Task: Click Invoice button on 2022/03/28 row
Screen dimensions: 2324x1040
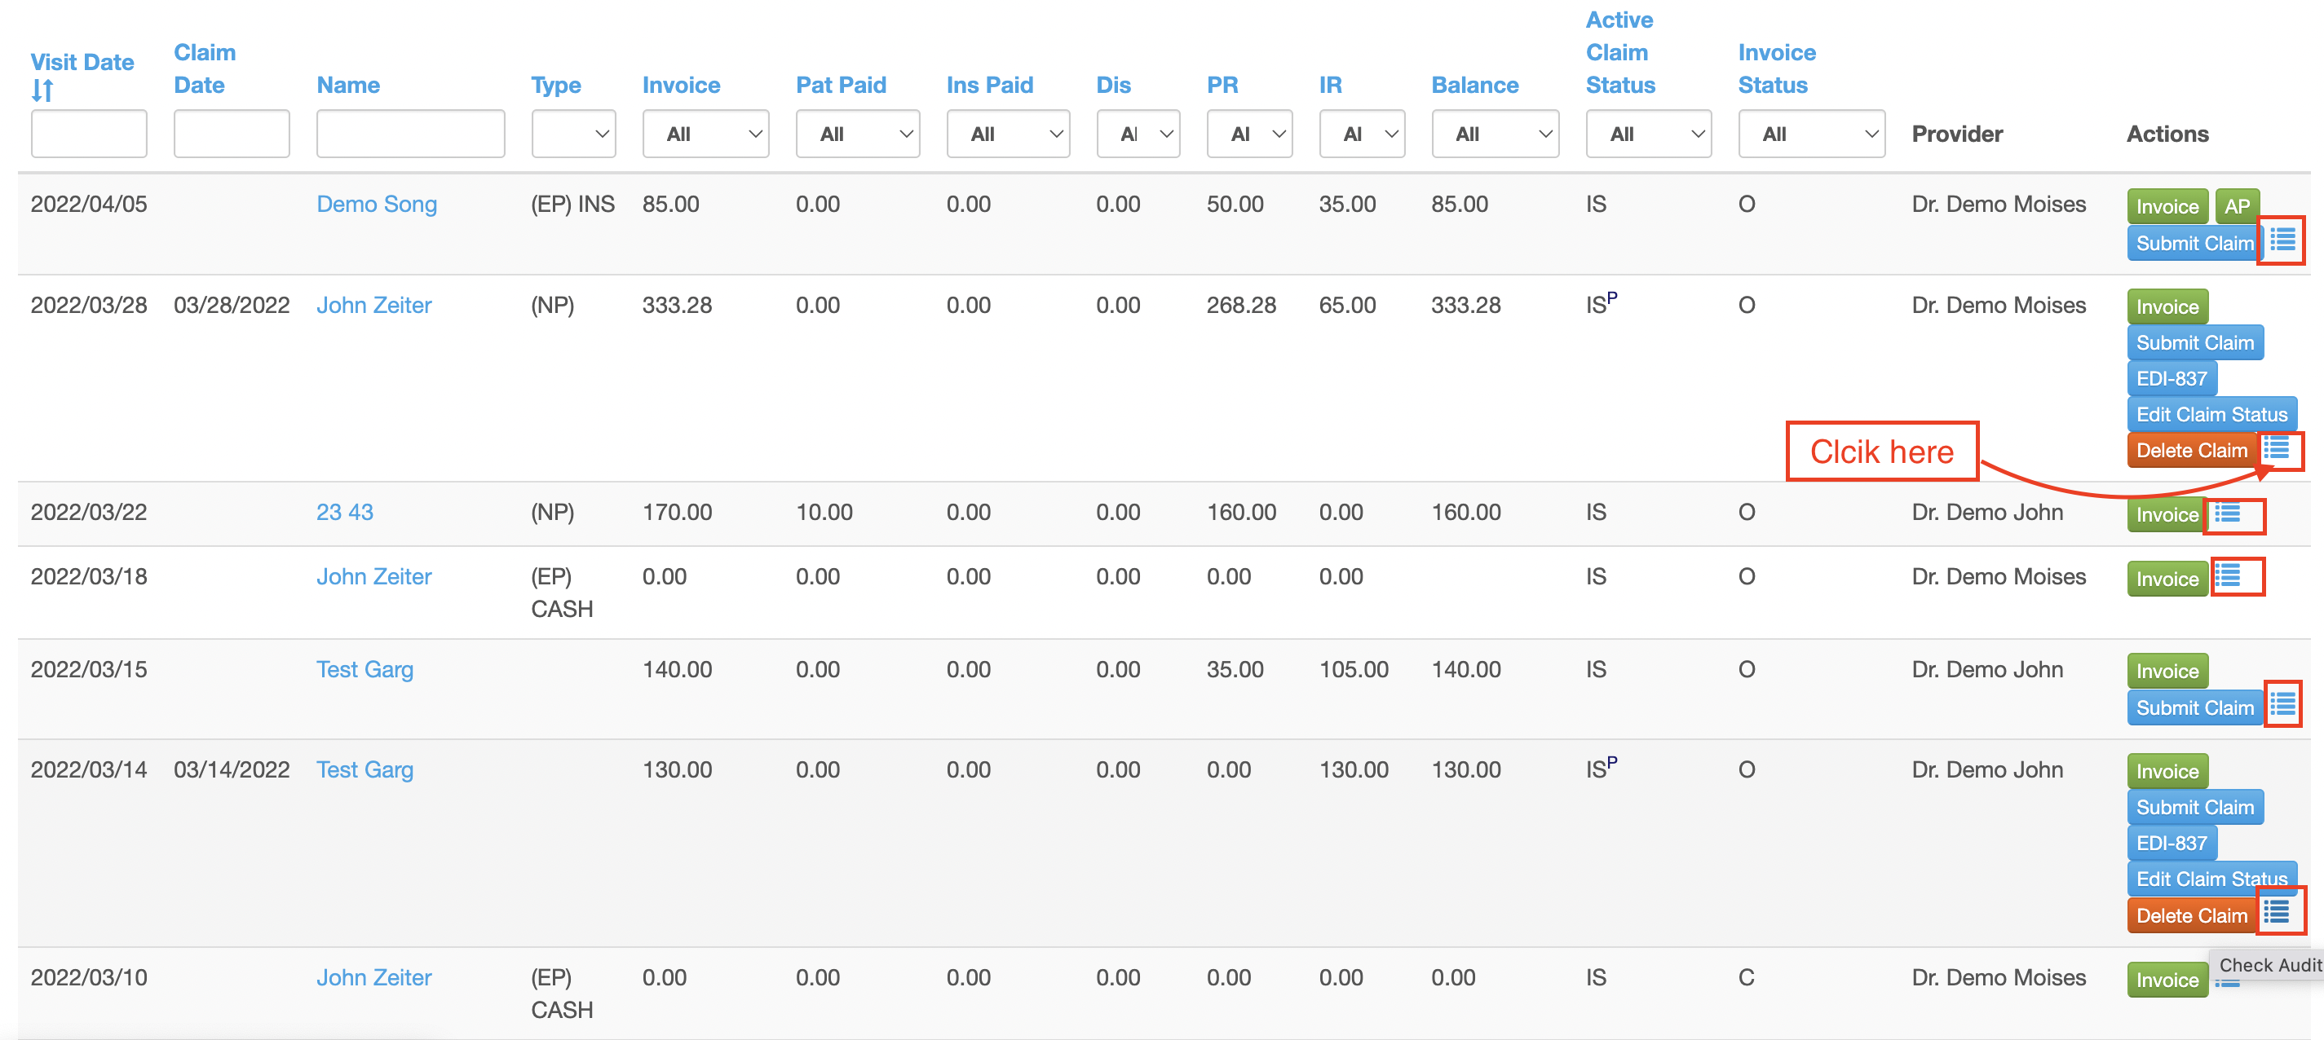Action: pyautogui.click(x=2167, y=306)
